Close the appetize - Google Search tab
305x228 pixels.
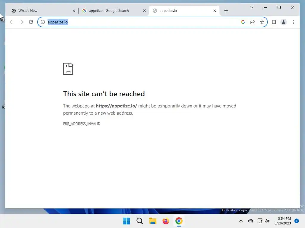[144, 11]
